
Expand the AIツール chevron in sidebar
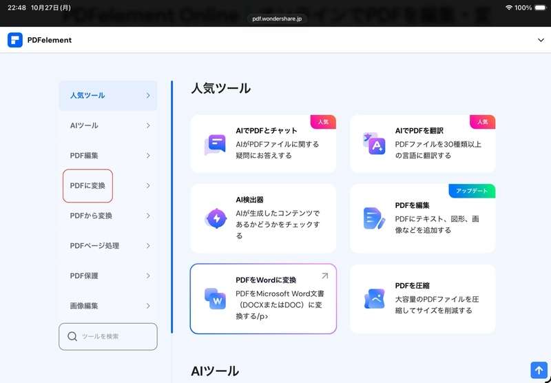click(x=148, y=125)
